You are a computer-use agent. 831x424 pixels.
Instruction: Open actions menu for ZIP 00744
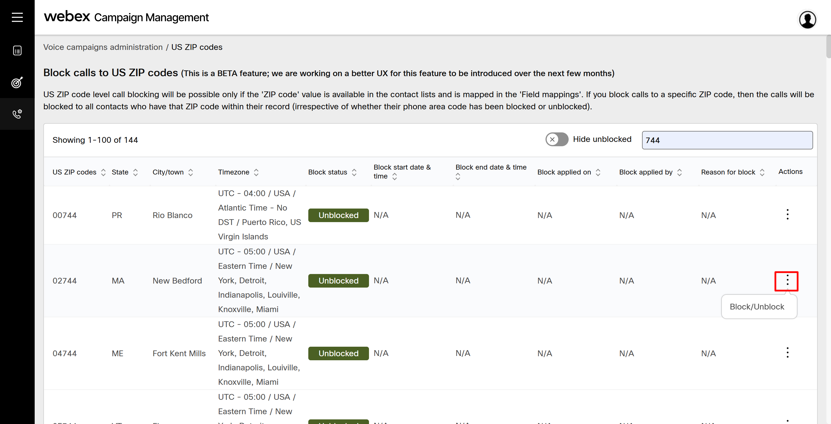[787, 214]
